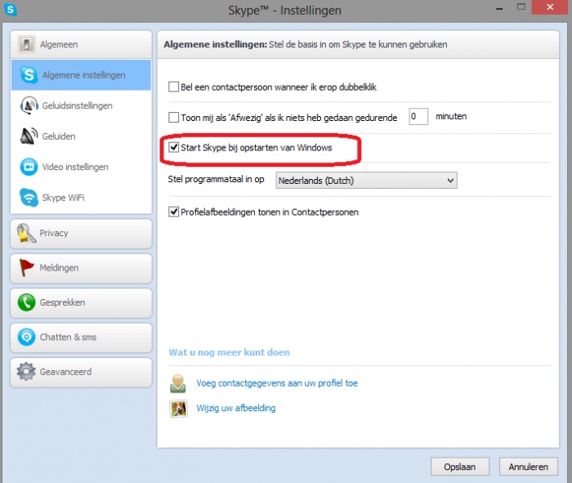Click the Opslaan button
The width and height of the screenshot is (572, 483).
click(x=459, y=467)
